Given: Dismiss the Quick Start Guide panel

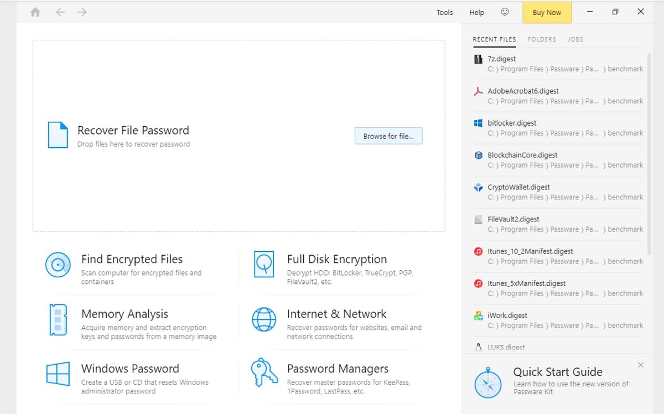Looking at the screenshot, I should coord(640,365).
